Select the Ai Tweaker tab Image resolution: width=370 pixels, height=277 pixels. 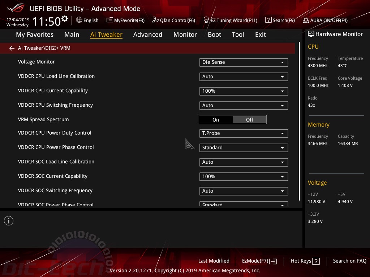click(x=106, y=35)
